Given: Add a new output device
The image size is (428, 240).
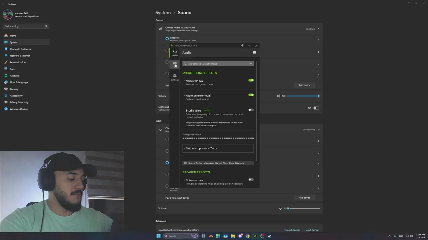Looking at the screenshot, I should [304, 85].
